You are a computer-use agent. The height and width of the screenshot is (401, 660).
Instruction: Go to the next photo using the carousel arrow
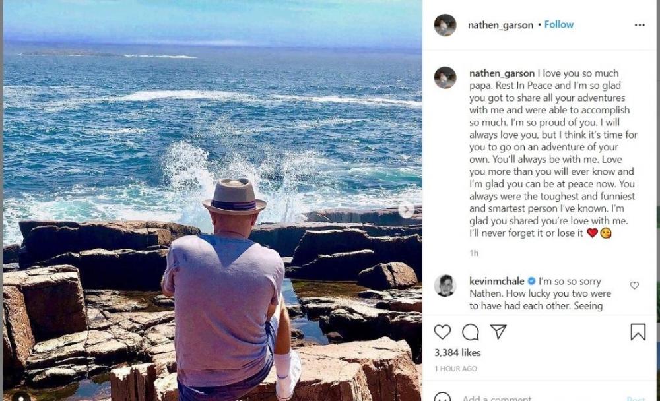click(407, 210)
